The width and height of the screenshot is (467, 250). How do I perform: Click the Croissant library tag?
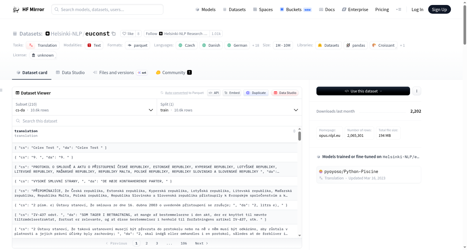click(383, 45)
